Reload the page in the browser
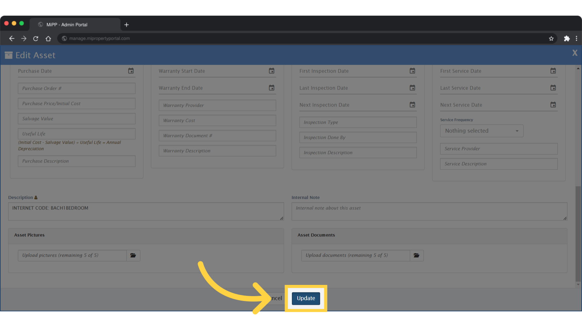 35,38
